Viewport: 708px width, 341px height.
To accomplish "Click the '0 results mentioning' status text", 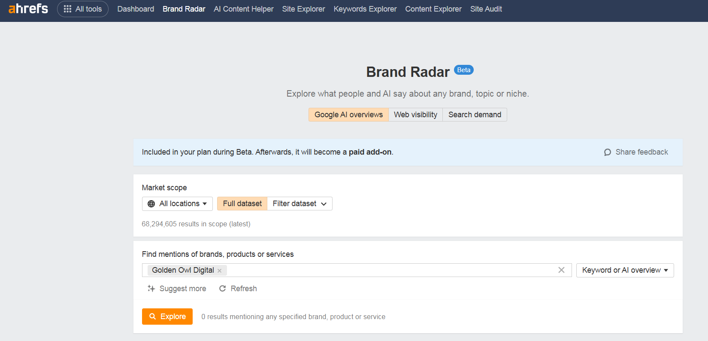I will [293, 317].
